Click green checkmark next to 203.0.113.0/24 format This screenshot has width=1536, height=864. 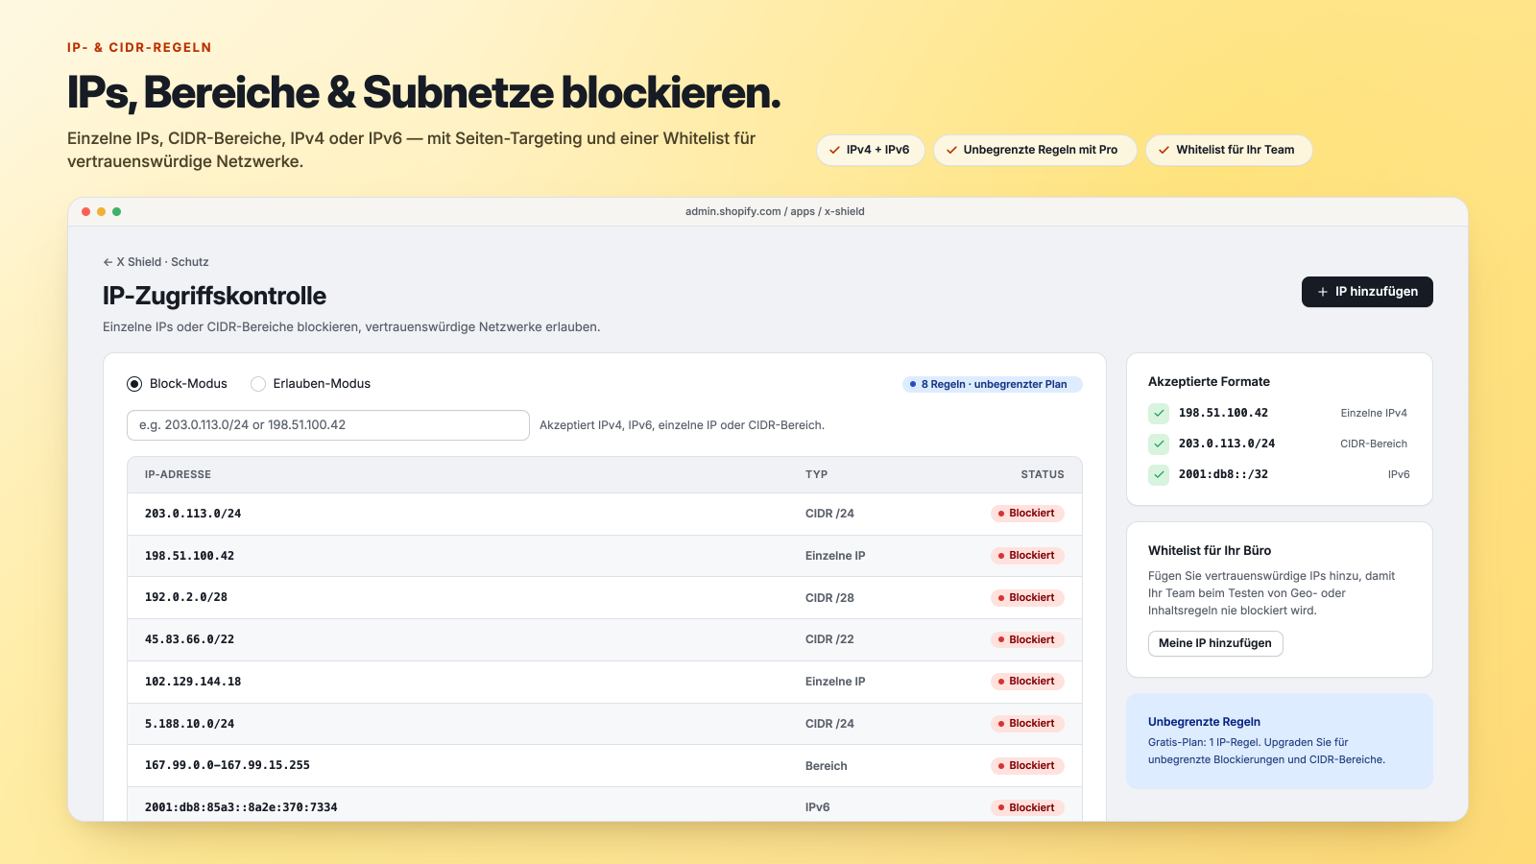[x=1159, y=444]
